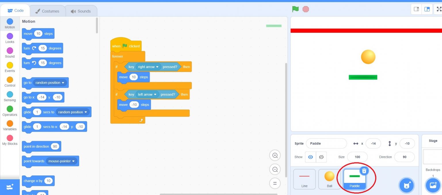Open the Add Extension button

pos(10,187)
